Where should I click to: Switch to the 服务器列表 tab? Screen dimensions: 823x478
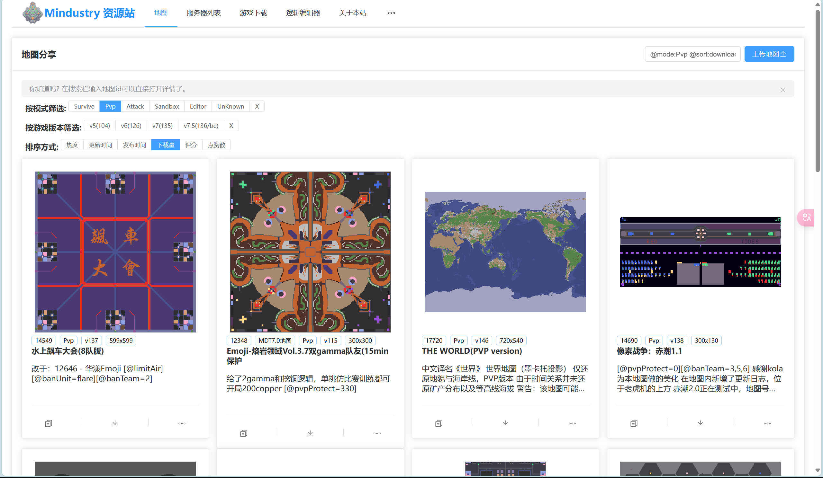tap(203, 13)
